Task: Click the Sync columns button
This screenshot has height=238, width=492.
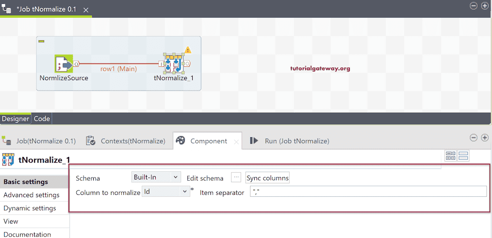Action: [268, 178]
